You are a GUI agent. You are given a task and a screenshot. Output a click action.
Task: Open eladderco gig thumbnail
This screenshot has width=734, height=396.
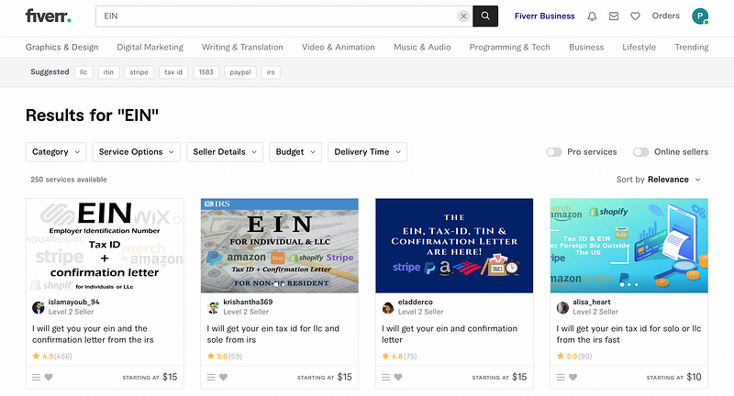point(454,246)
